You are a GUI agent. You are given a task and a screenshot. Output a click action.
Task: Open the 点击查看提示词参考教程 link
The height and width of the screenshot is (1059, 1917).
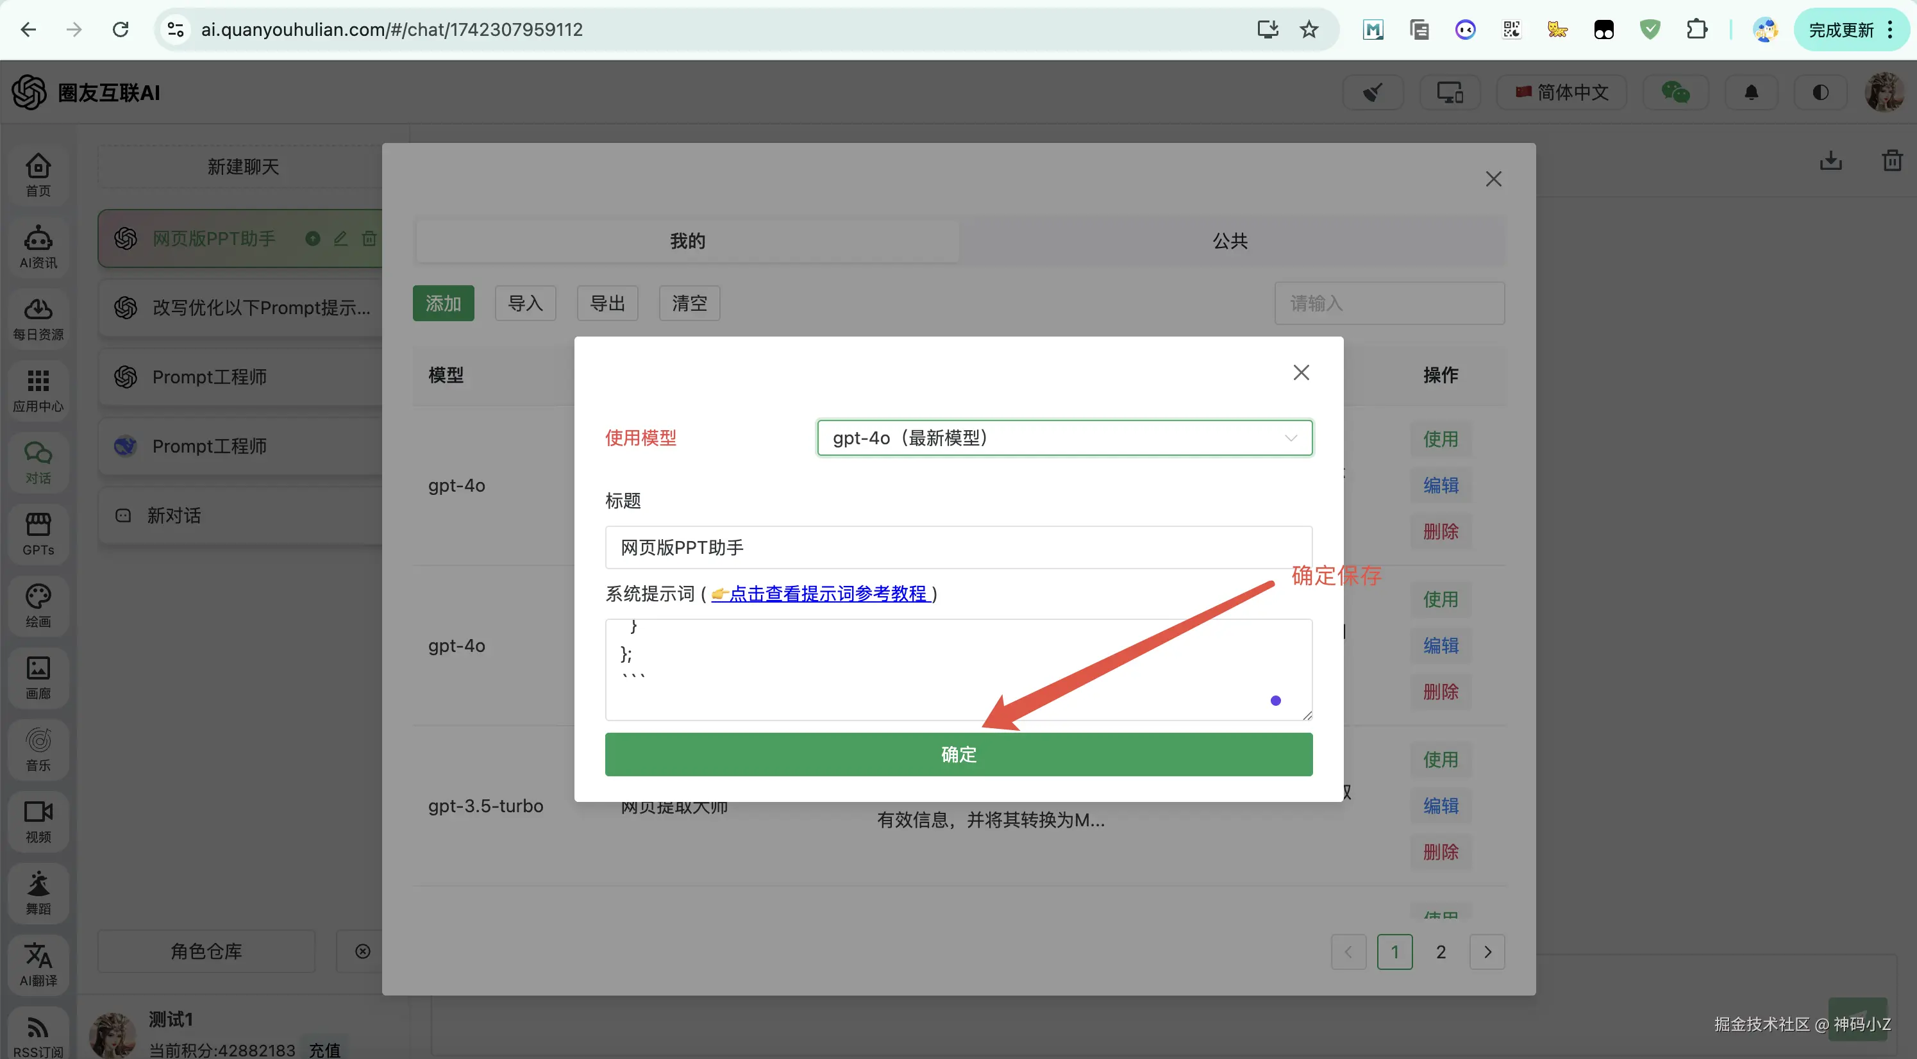point(827,593)
